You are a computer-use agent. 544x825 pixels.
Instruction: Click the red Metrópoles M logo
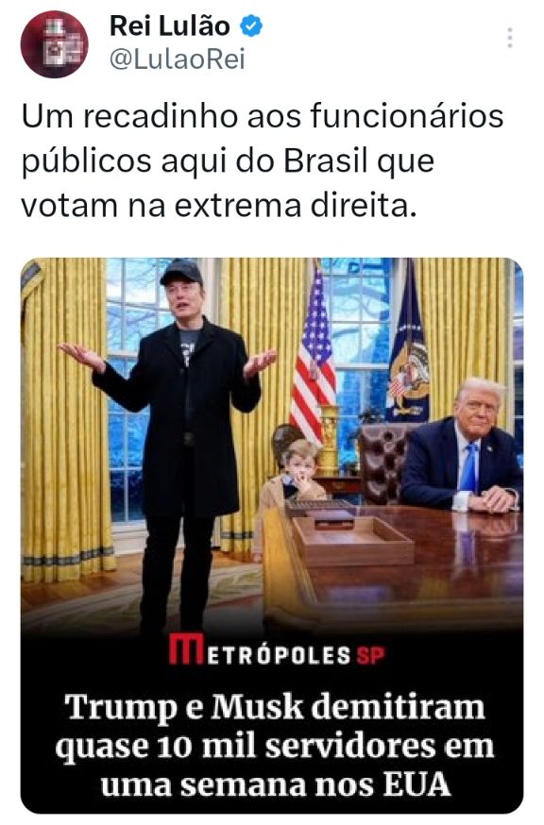[186, 651]
